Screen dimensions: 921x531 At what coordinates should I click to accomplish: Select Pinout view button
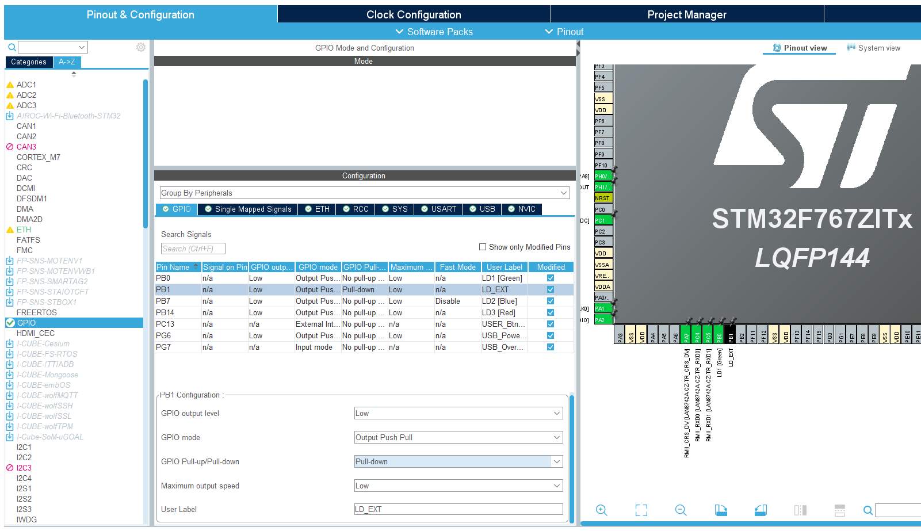click(800, 48)
